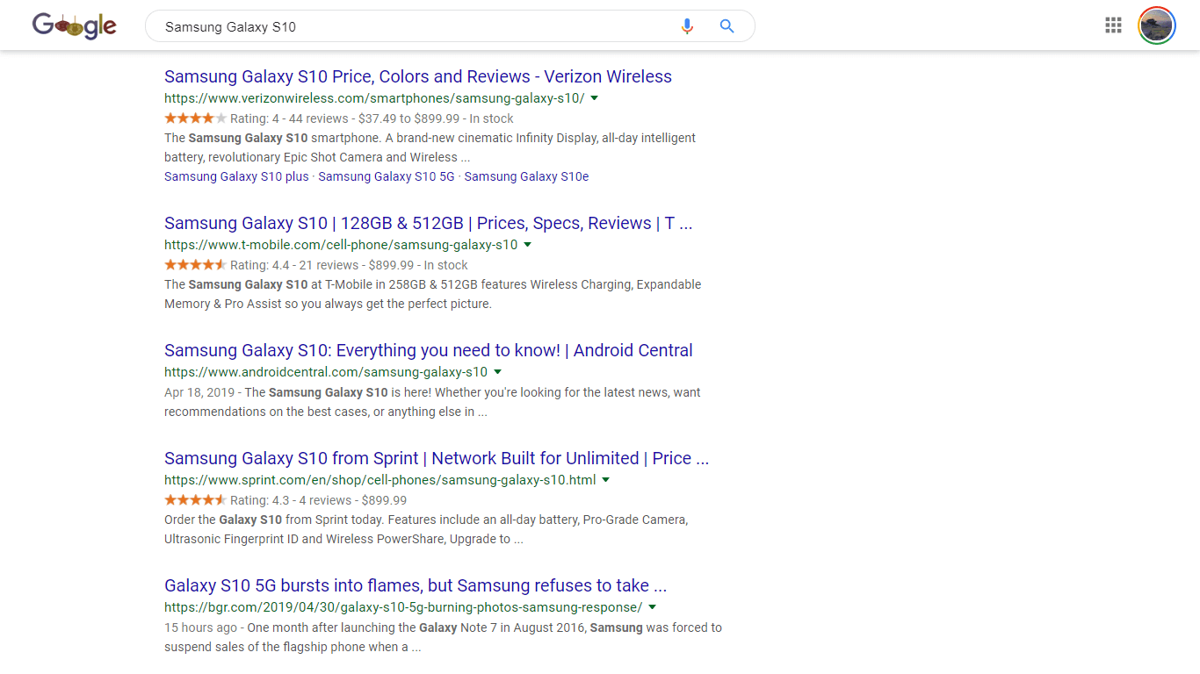Image resolution: width=1200 pixels, height=674 pixels.
Task: Click the Sprint snippet about Ultrasonic Fingerprint ID
Action: coord(426,529)
